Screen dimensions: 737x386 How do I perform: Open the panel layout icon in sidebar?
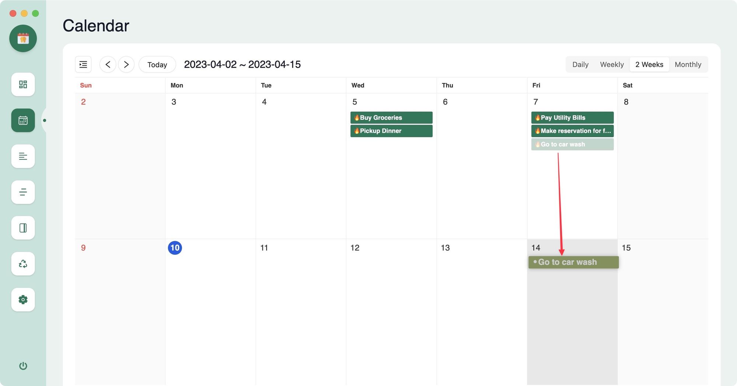click(x=23, y=228)
